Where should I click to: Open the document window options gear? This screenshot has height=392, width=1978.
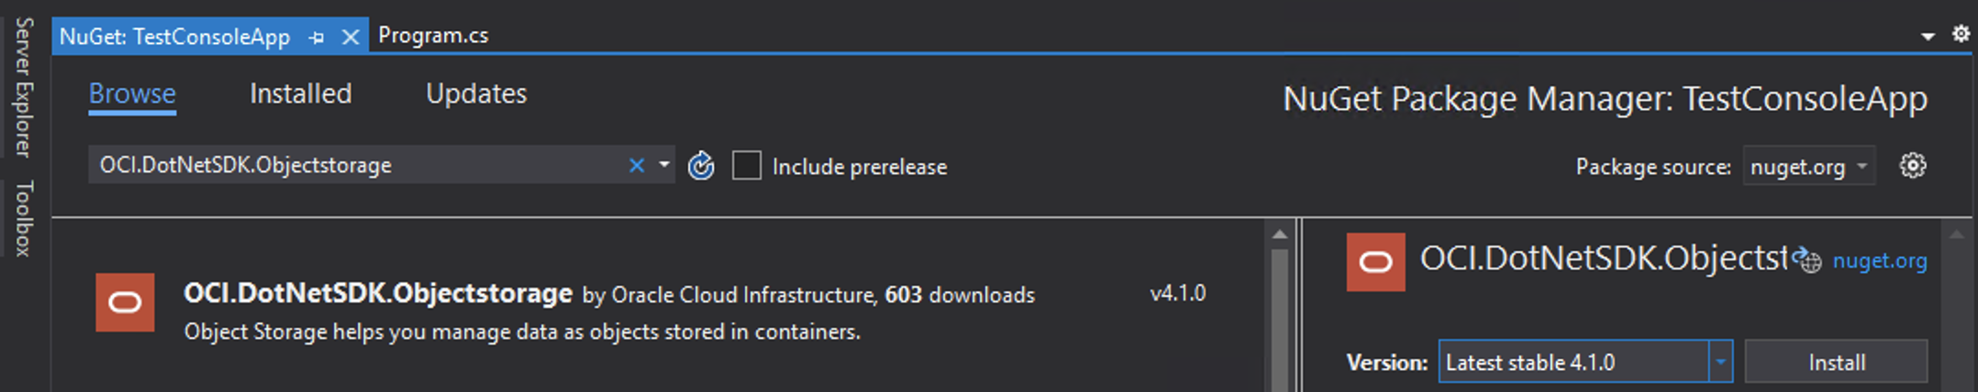tap(1961, 34)
